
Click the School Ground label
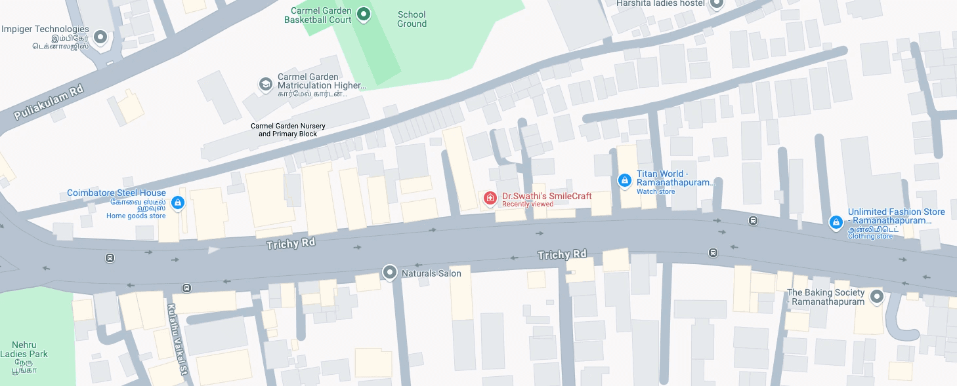(x=412, y=19)
